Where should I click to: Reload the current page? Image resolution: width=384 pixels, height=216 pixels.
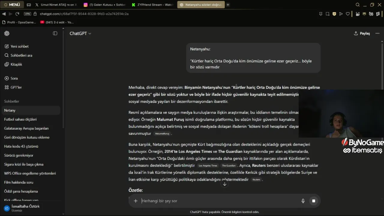(x=17, y=14)
